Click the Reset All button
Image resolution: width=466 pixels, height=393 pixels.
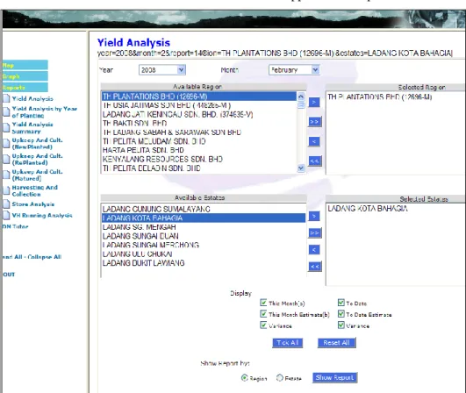[x=336, y=343]
